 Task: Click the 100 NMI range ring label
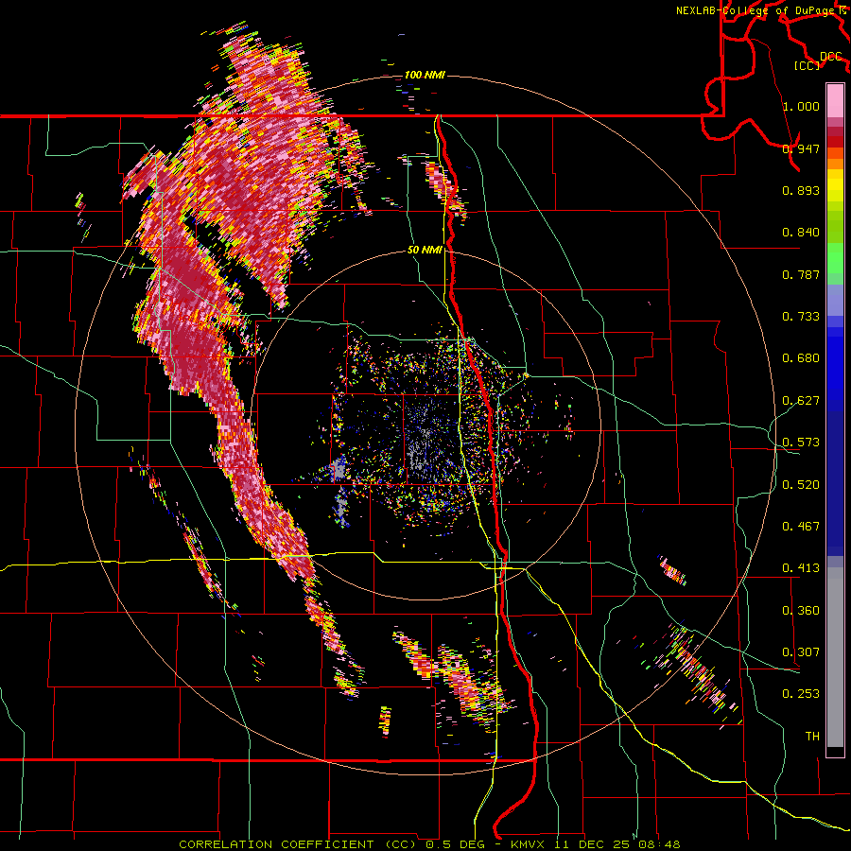click(x=425, y=75)
